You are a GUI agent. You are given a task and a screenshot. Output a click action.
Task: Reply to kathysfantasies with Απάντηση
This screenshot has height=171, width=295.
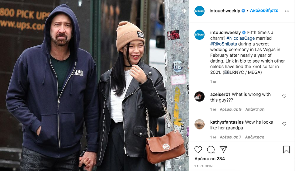255,137
